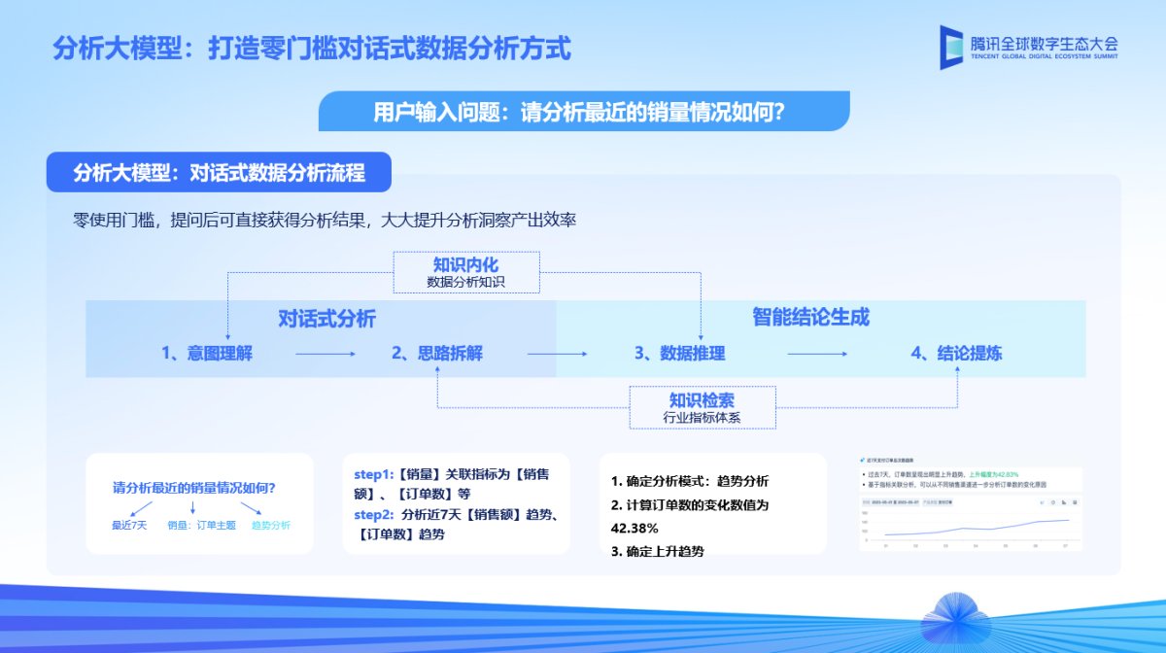Click the 知识检索 box
The width and height of the screenshot is (1166, 653).
[x=702, y=407]
